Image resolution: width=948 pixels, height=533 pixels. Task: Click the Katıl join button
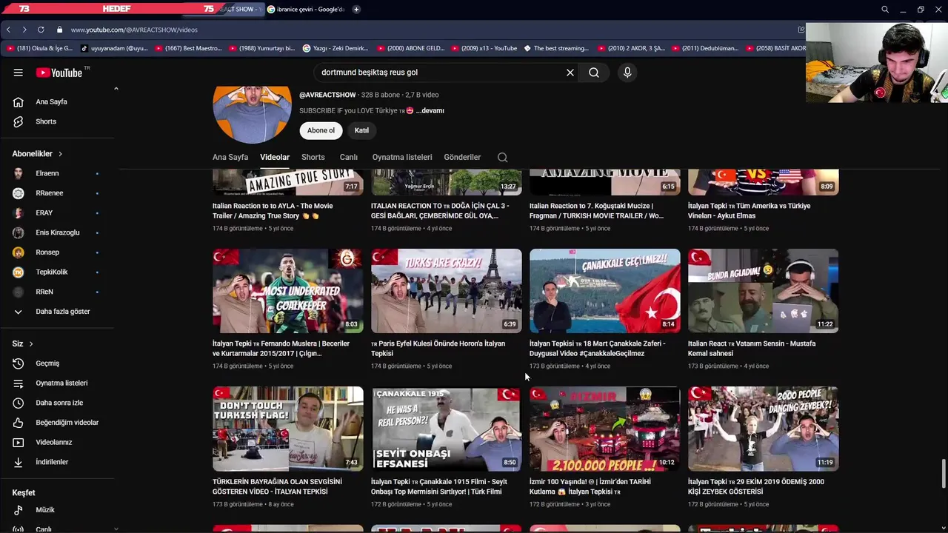click(361, 130)
